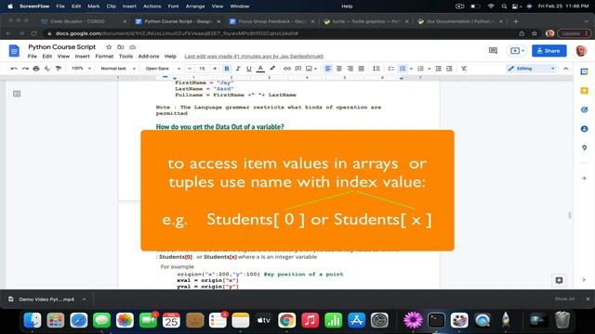Open the Docs Format menu

104,56
